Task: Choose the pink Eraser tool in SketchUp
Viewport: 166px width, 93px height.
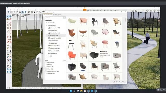Action: tap(10, 19)
